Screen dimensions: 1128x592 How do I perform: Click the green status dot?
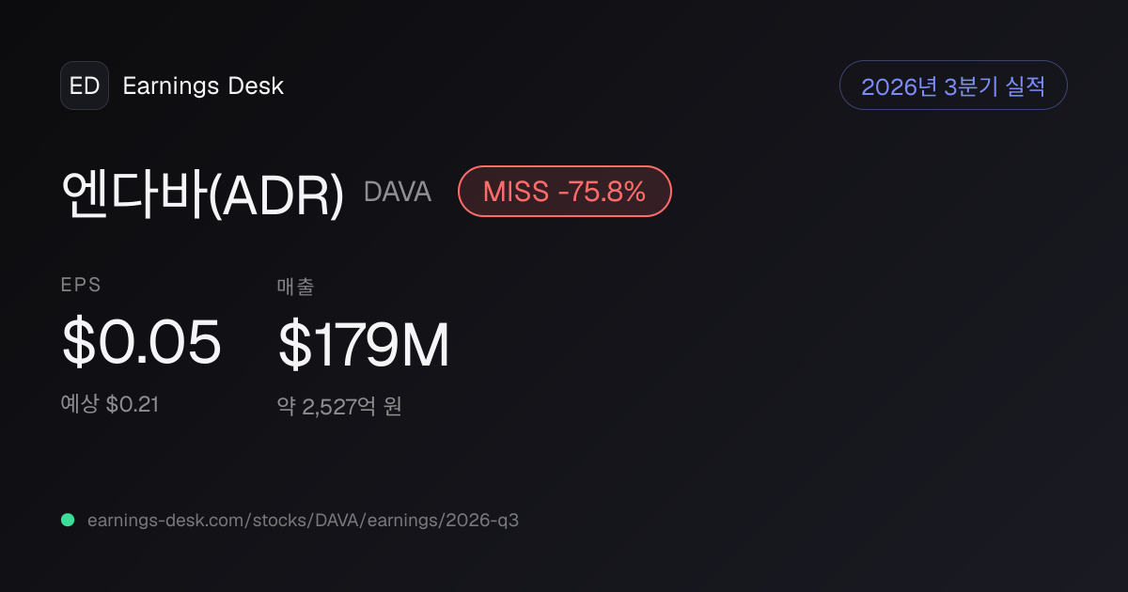[68, 520]
